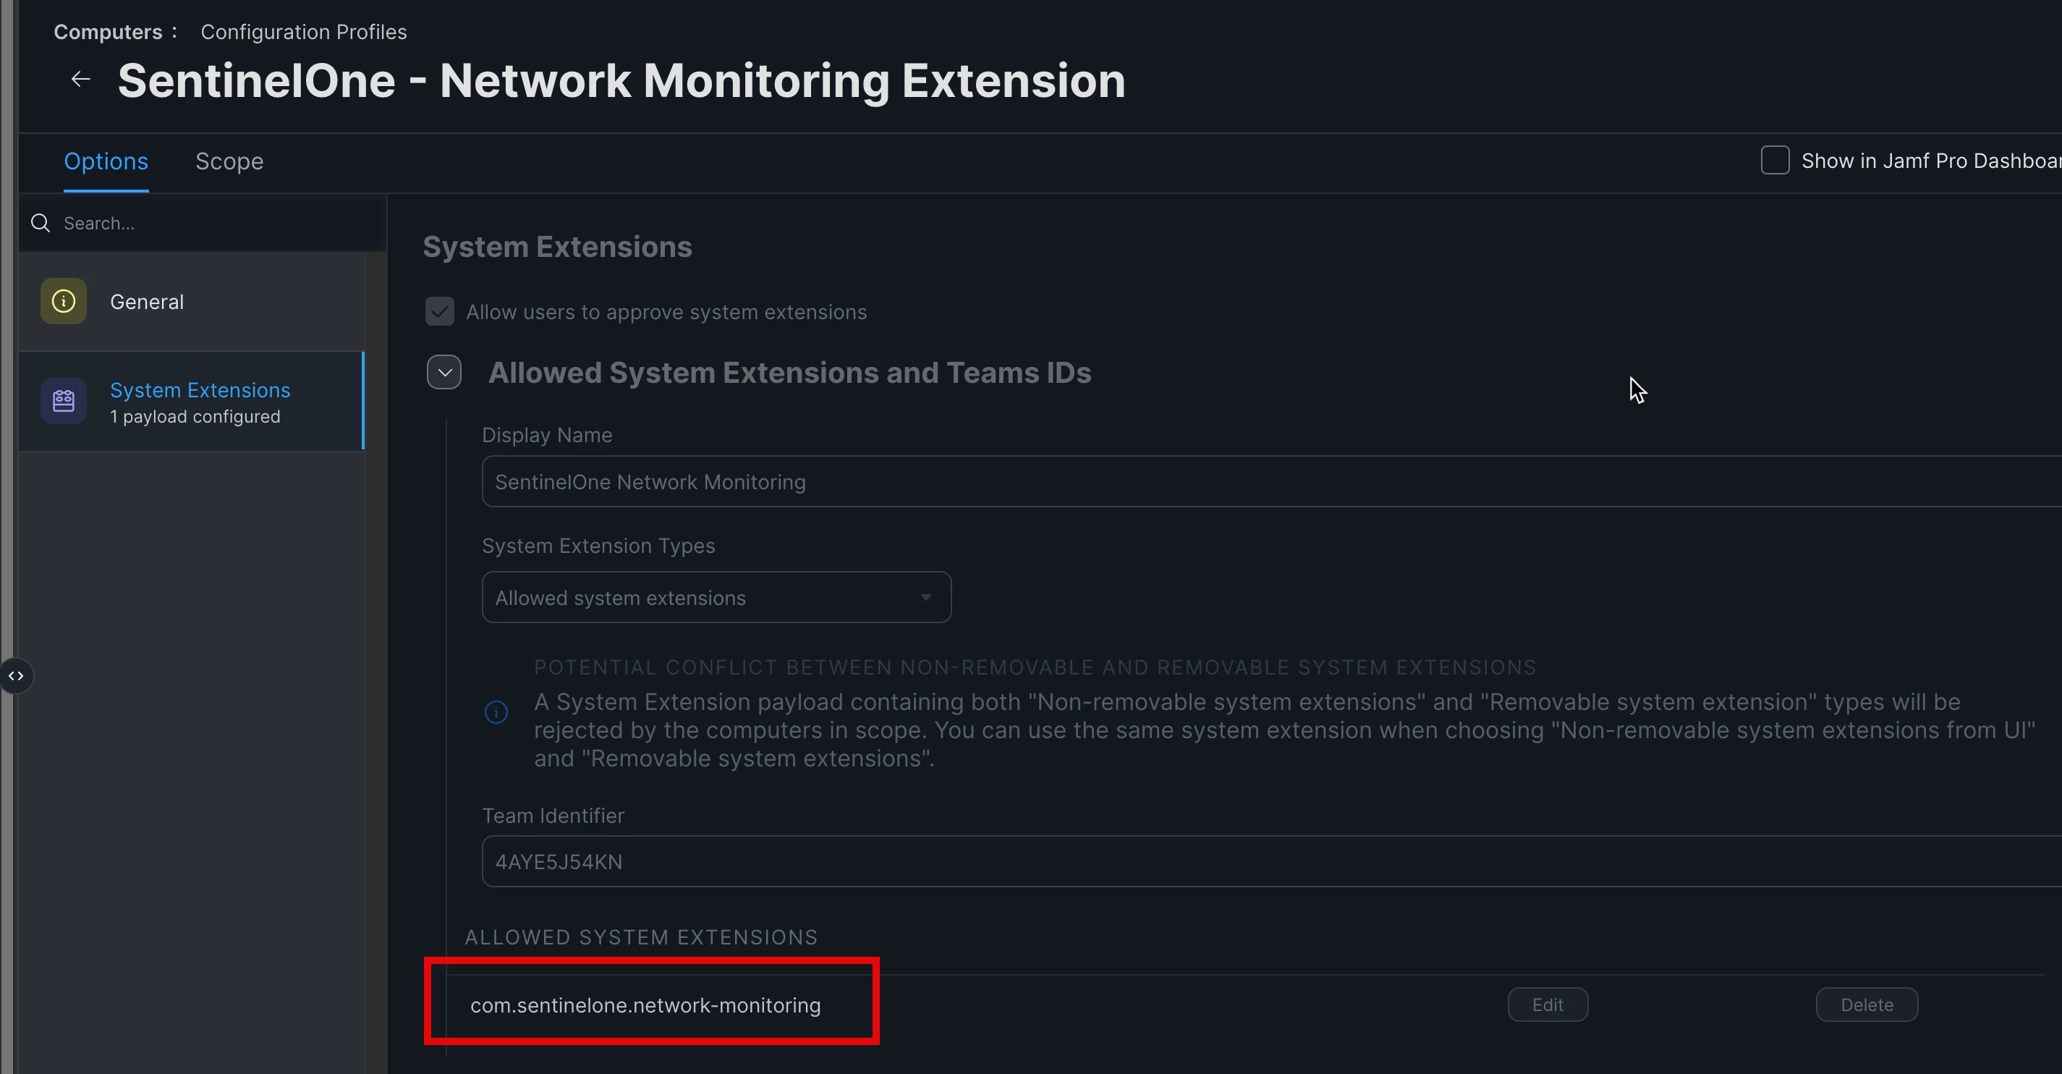The image size is (2062, 1074).
Task: Click the search magnifier icon in sidebar
Action: click(40, 223)
